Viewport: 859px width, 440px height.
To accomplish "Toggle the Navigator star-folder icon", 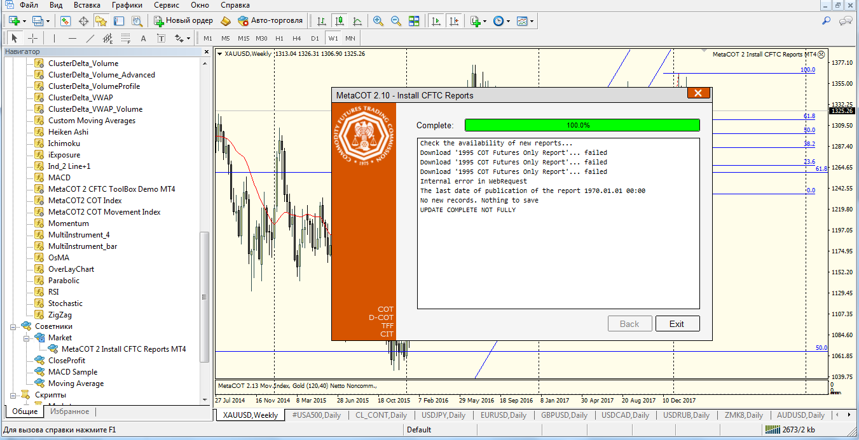I will click(x=100, y=20).
